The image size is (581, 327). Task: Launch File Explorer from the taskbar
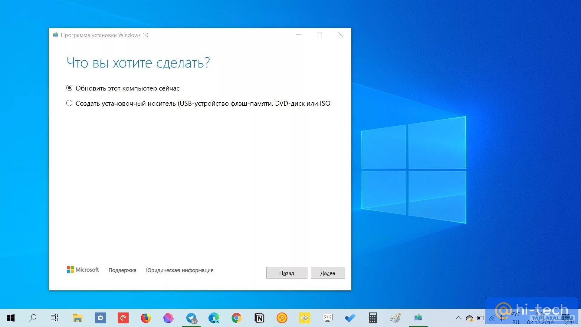[x=77, y=318]
